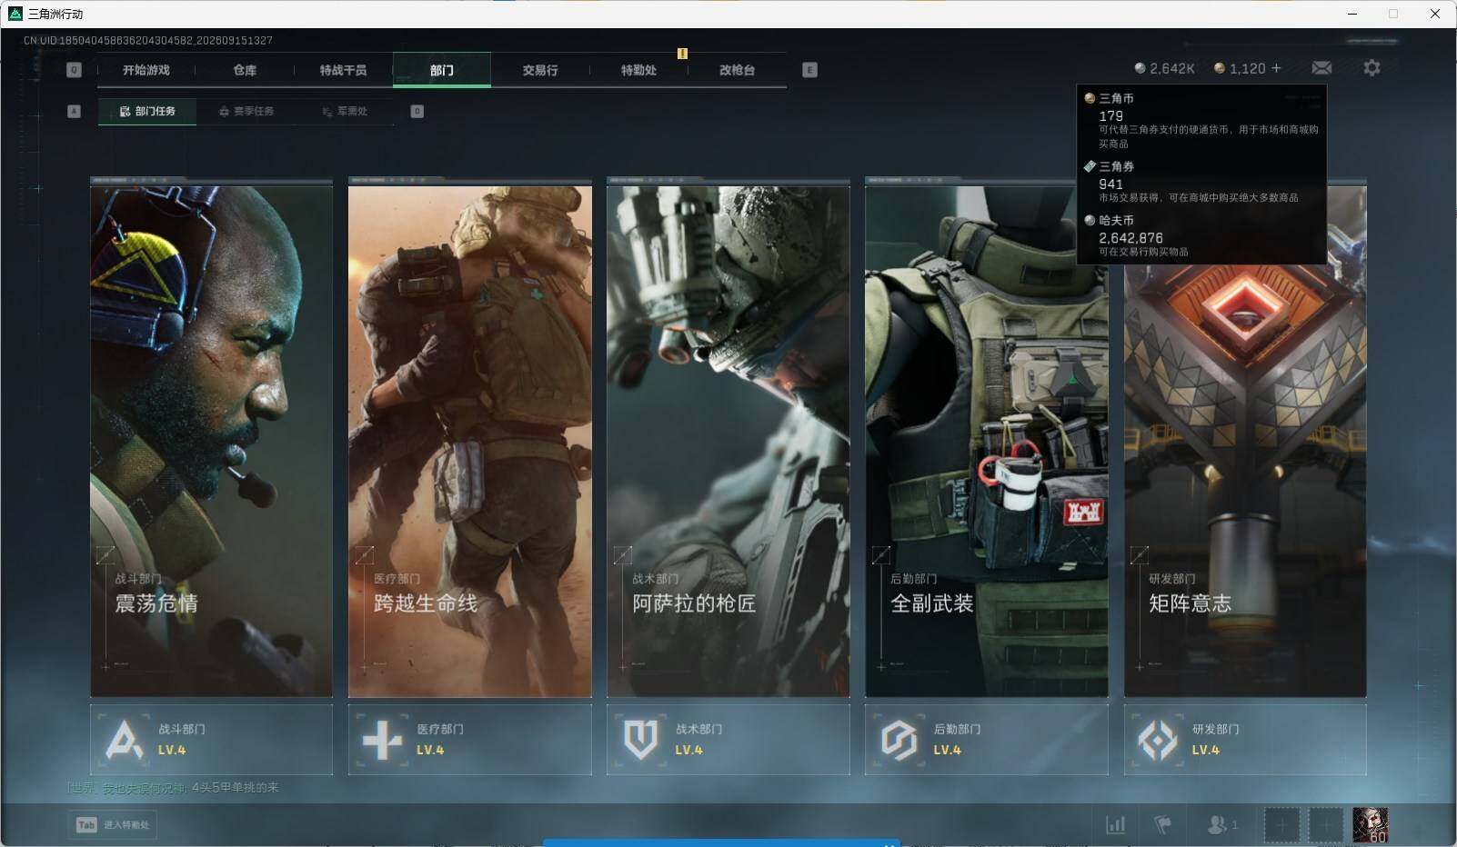Viewport: 1457px width, 847px height.
Task: Open the settings gear icon
Action: point(1372,68)
